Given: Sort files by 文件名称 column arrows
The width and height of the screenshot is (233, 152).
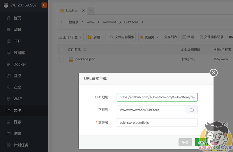Looking at the screenshot, I should (x=85, y=50).
